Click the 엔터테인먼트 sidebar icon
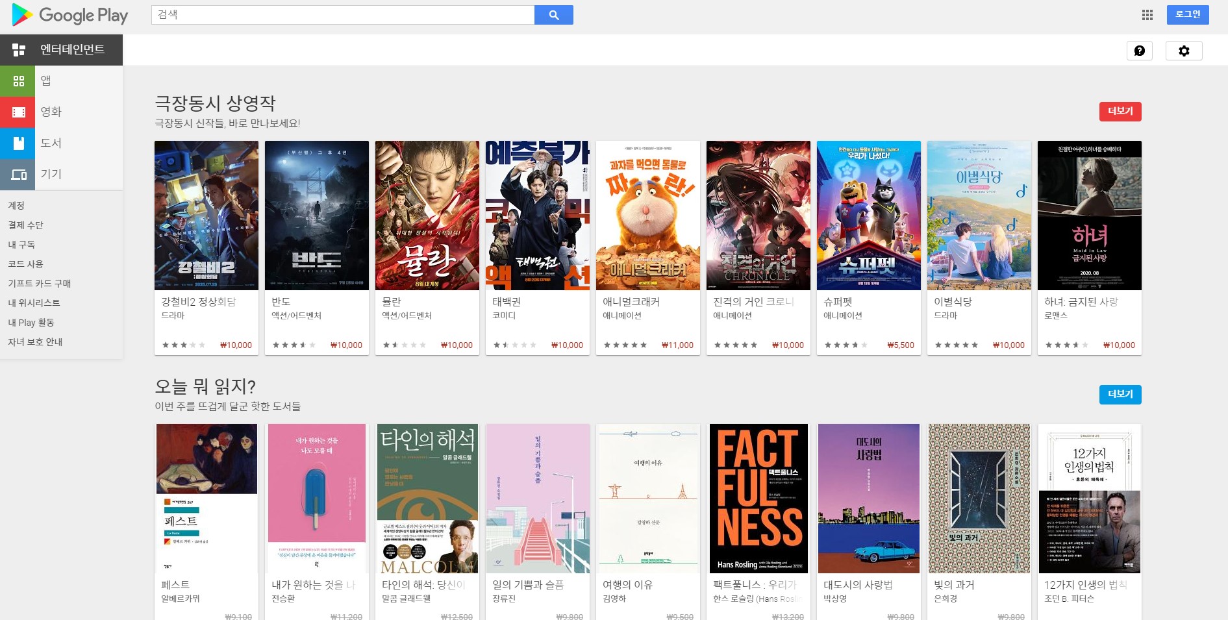 [18, 49]
